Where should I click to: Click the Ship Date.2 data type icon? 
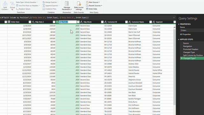(57, 22)
